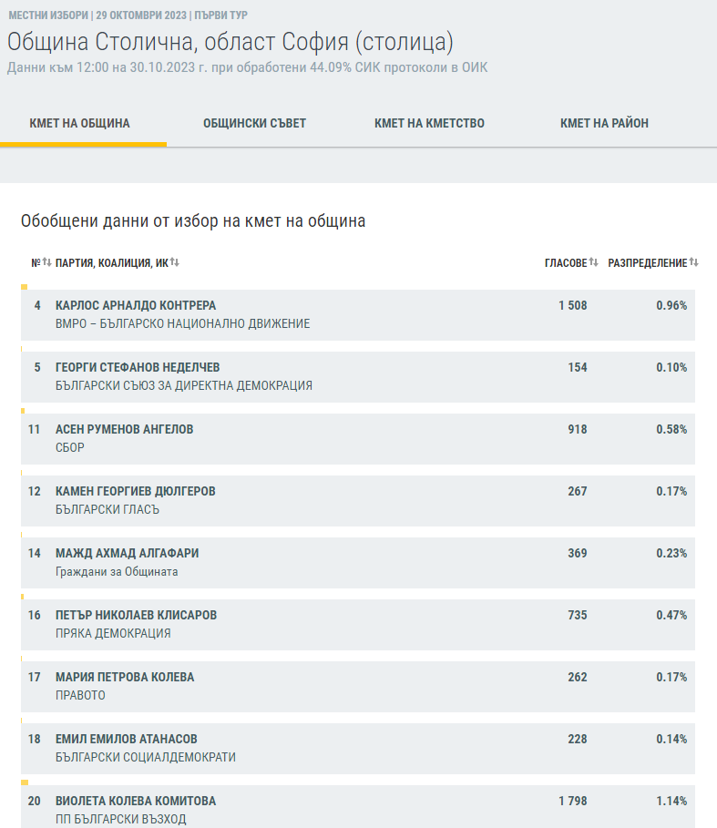Switch to the ОБЩИНСКИ СЪВЕТ tab
Screen dimensions: 717x828
[x=254, y=124]
